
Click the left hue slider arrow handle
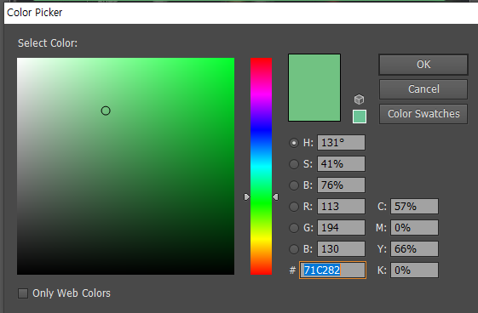click(x=247, y=197)
